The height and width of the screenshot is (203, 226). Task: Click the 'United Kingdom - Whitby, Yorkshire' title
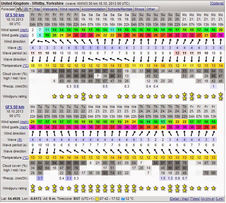(32, 3)
